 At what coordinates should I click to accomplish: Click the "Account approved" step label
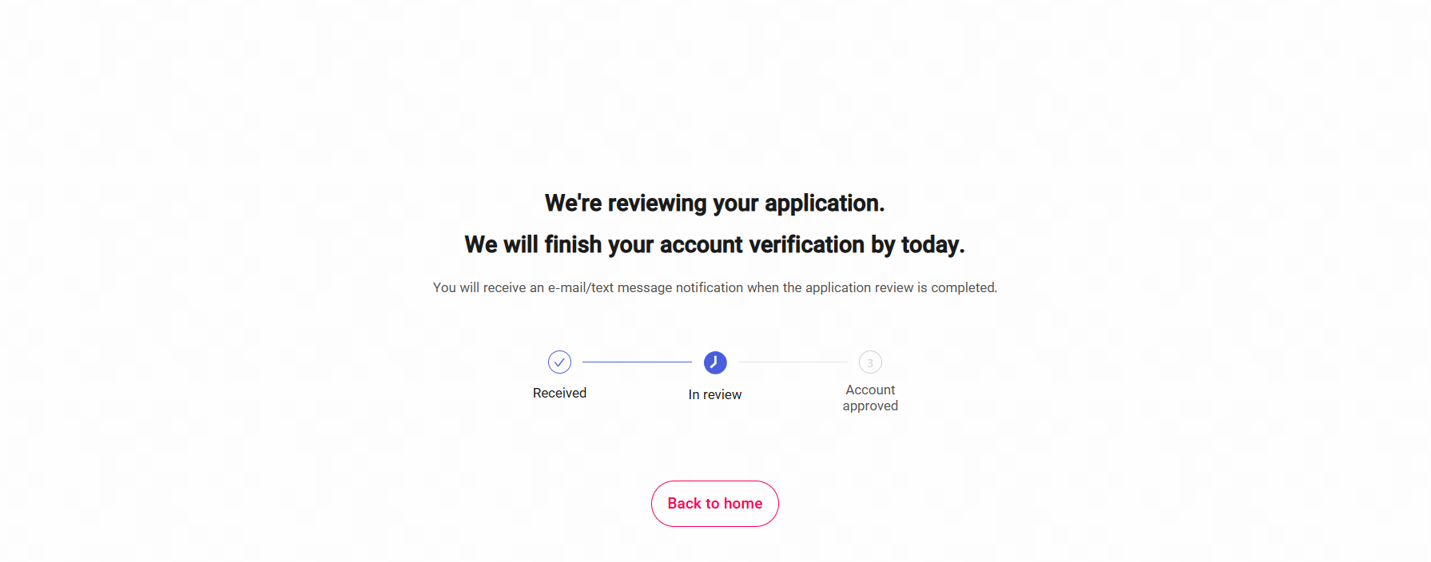(870, 398)
